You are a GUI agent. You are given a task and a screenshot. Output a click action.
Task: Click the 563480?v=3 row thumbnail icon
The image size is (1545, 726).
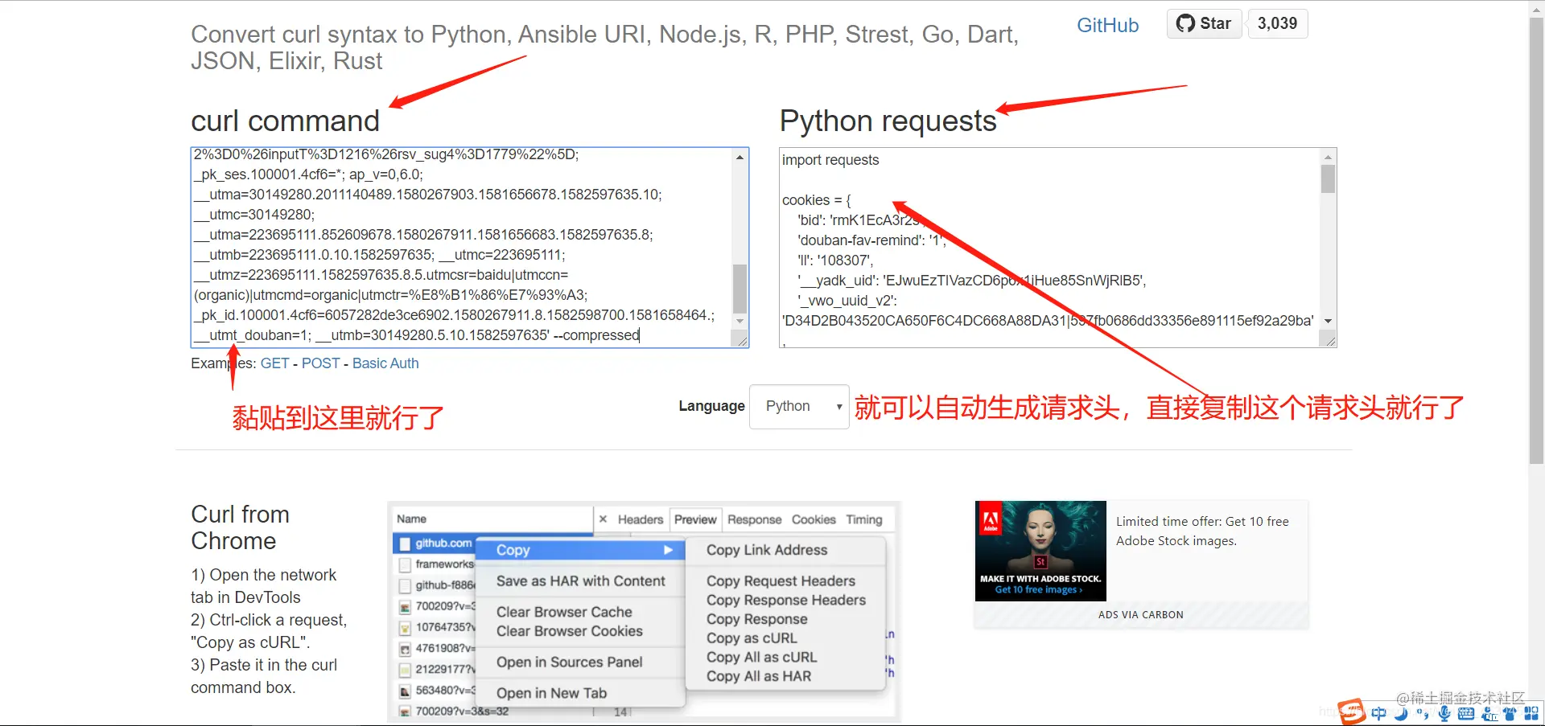[405, 691]
